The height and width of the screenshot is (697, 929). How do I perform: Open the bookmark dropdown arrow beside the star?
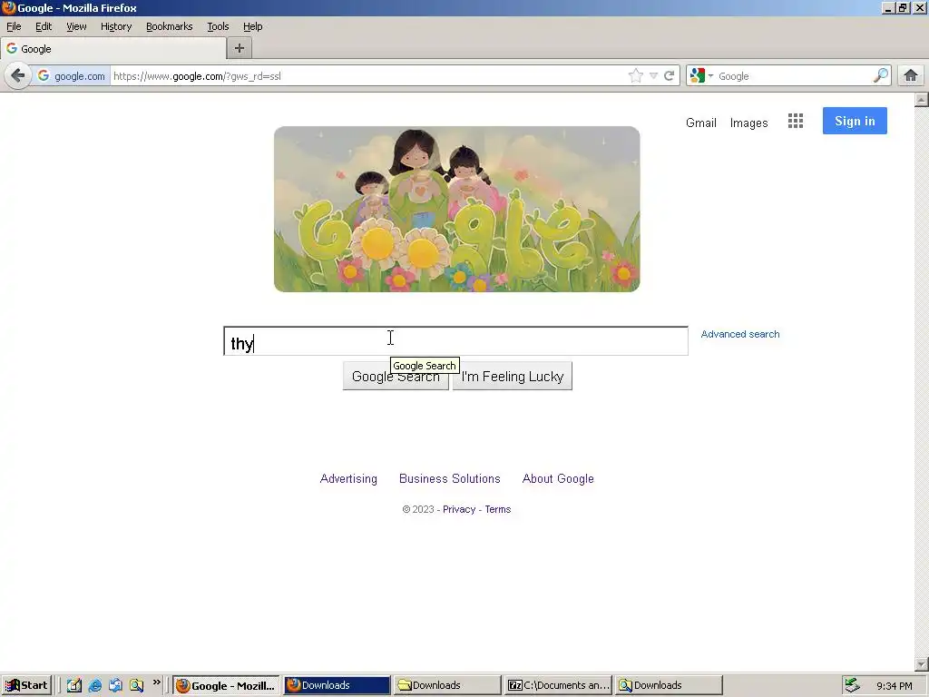653,76
